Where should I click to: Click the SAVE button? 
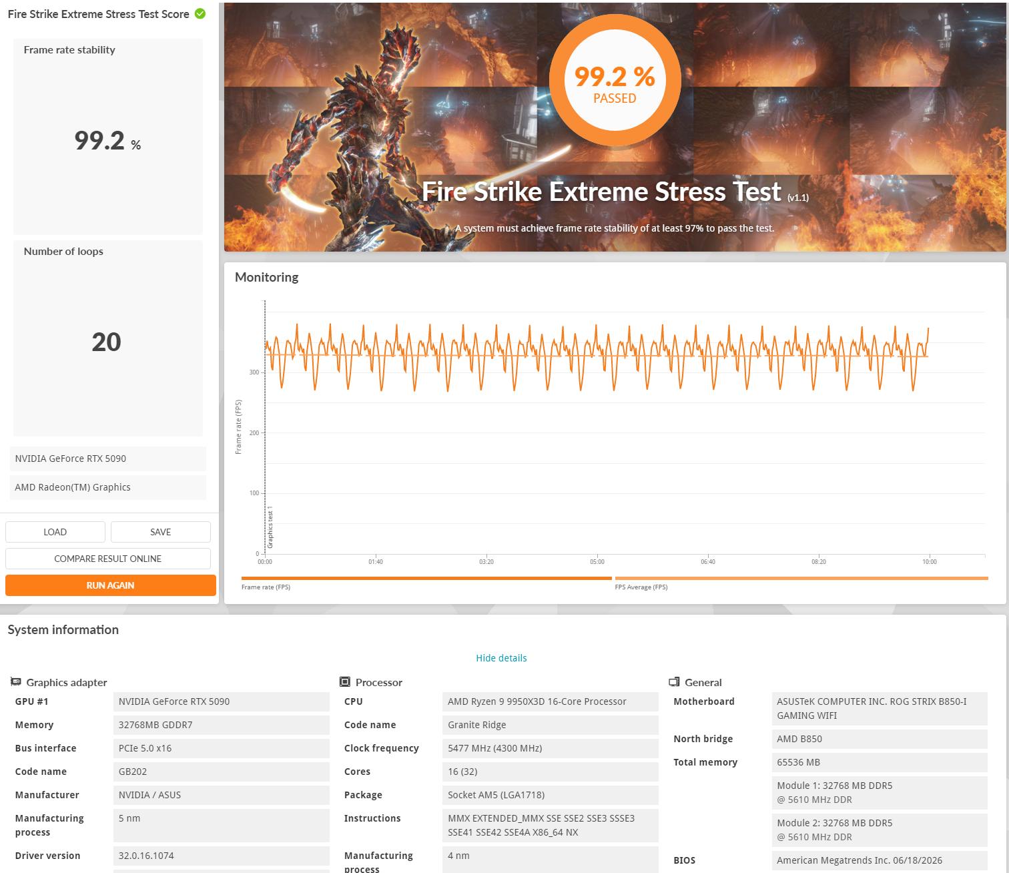click(x=161, y=532)
